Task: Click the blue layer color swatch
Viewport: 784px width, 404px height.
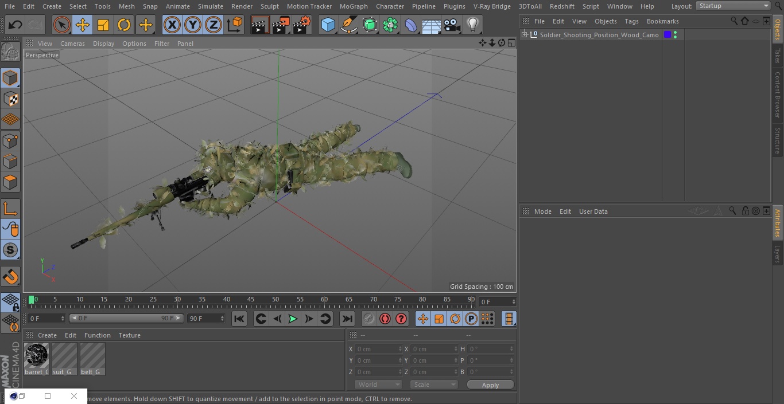Action: (667, 35)
